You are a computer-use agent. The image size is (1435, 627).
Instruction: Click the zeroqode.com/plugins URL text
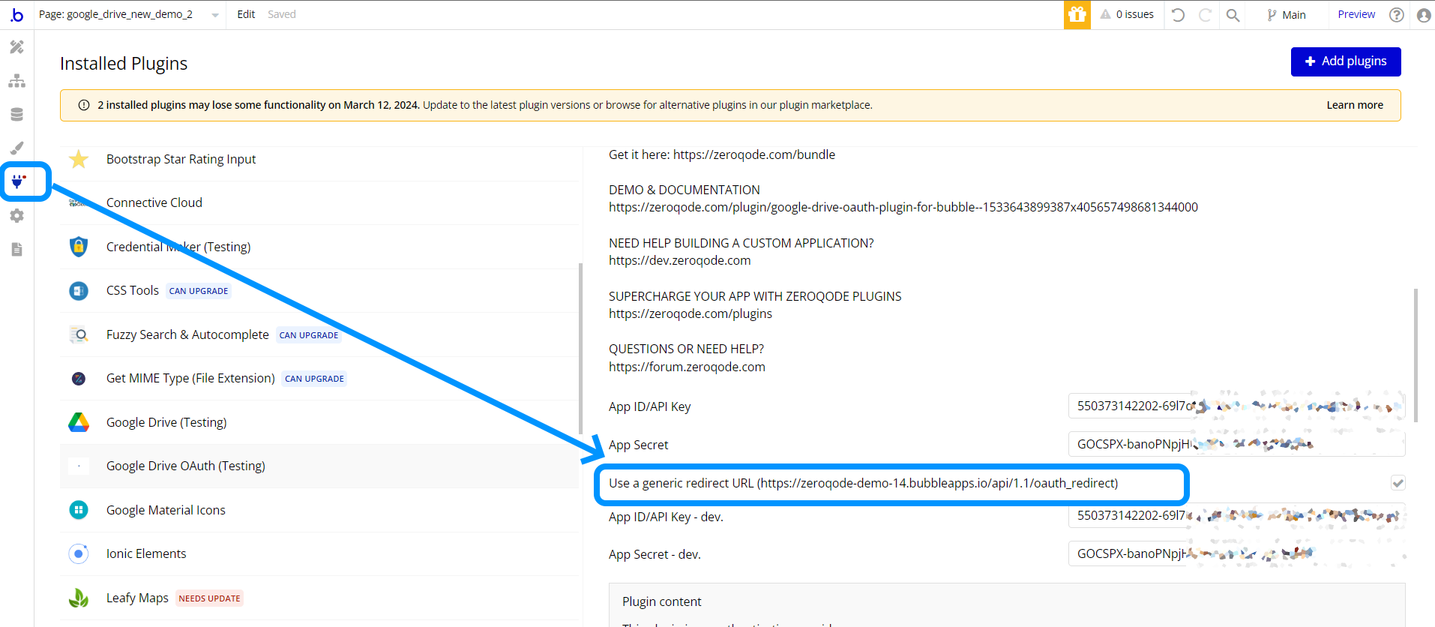tap(691, 313)
